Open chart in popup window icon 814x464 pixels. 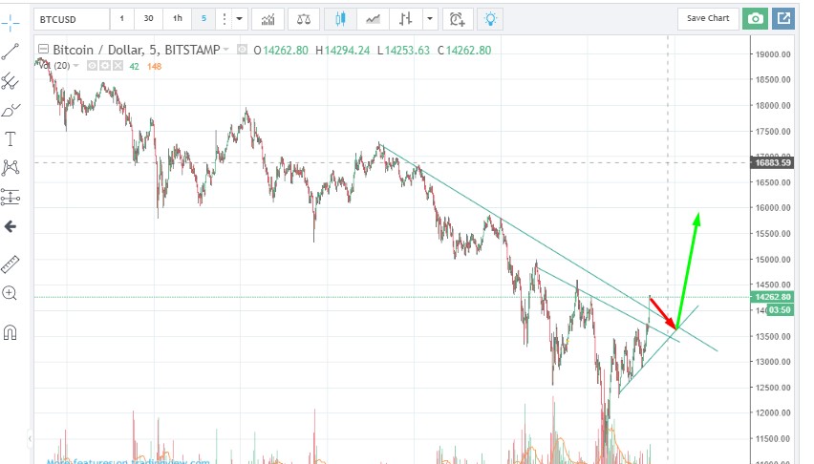(x=783, y=19)
